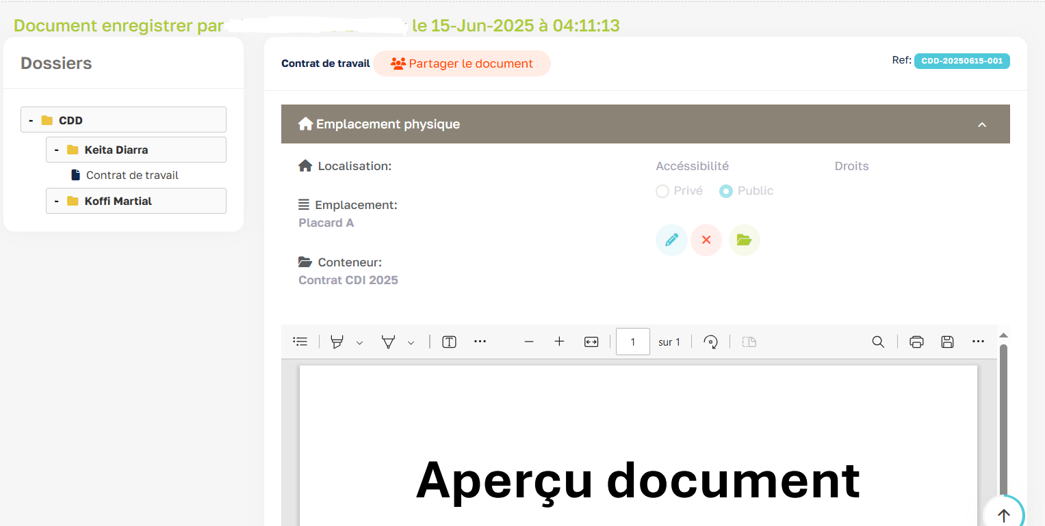Open the PDF table of contents
The image size is (1045, 526).
300,342
